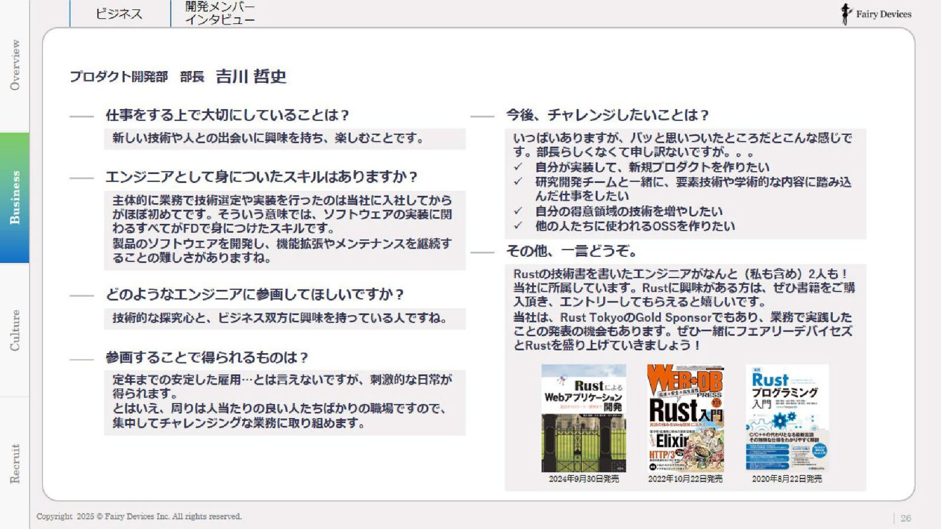Go to the Culture sidebar section

click(15, 330)
